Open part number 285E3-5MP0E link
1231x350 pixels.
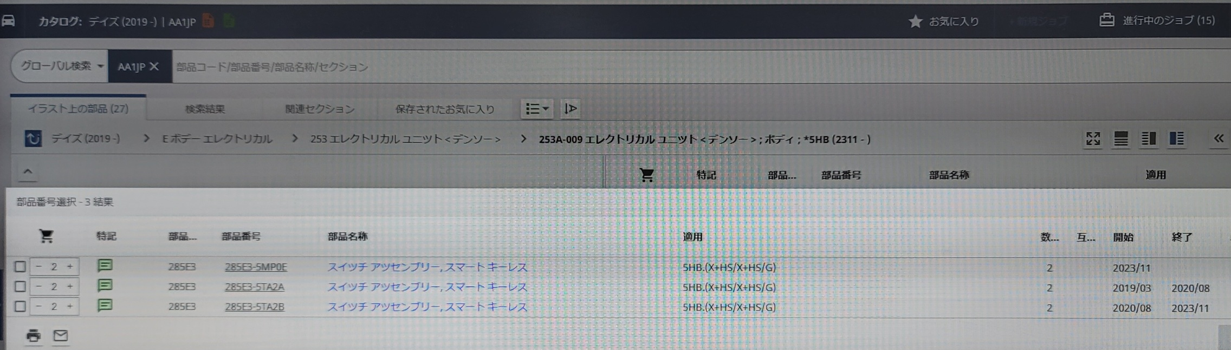tap(256, 267)
